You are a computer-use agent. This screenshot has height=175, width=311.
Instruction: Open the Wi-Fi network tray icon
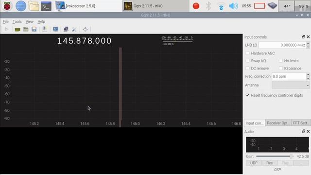coord(221,6)
